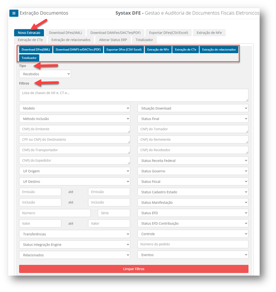Expand the UF Origem dropdown

[x=75, y=171]
